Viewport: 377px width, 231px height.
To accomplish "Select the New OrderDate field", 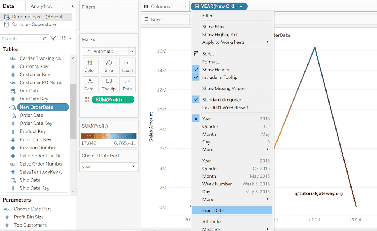I will pyautogui.click(x=43, y=107).
